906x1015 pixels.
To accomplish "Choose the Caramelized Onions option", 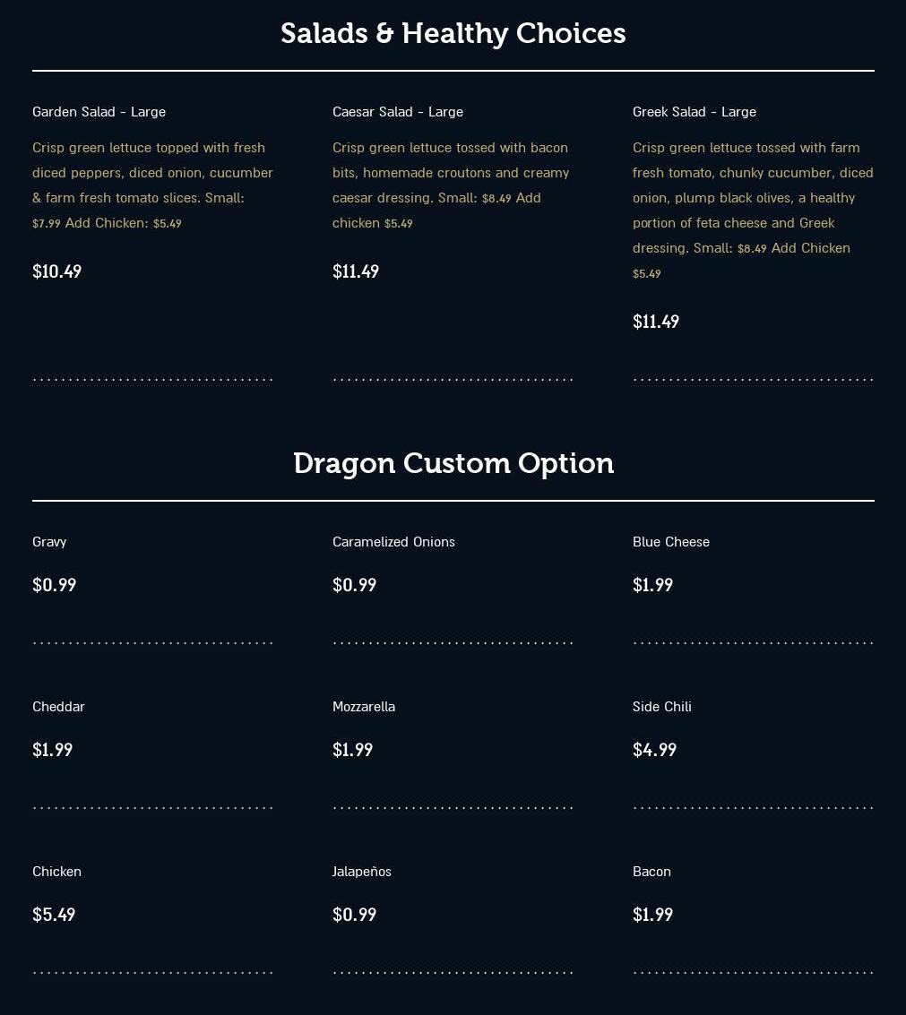I will (393, 542).
